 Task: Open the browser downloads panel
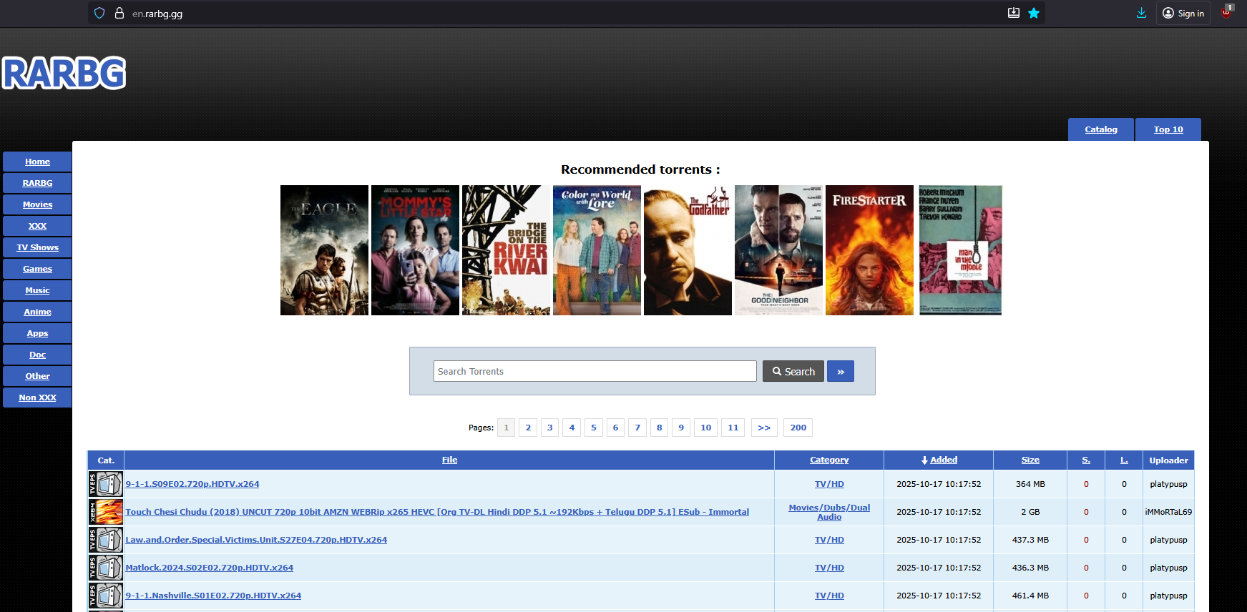(1141, 13)
